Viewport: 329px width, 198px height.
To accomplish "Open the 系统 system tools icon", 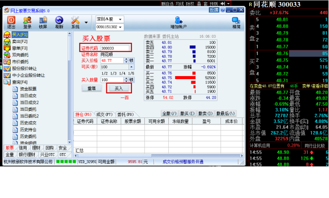I will tap(75, 22).
